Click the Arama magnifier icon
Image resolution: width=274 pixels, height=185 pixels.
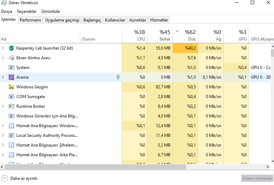point(11,77)
